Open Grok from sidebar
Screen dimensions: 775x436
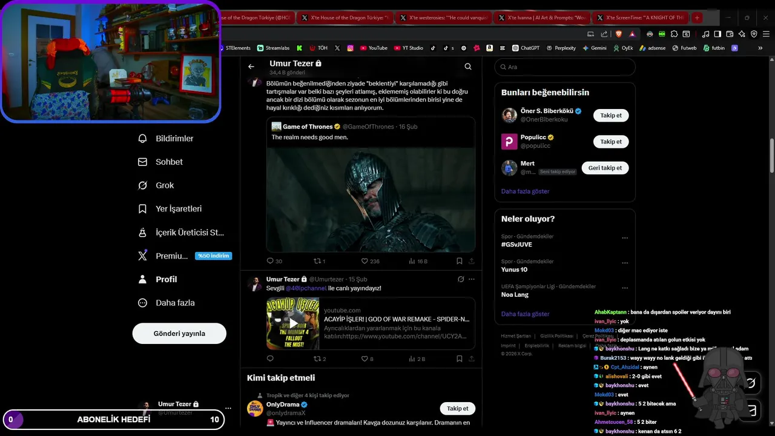[x=156, y=185]
